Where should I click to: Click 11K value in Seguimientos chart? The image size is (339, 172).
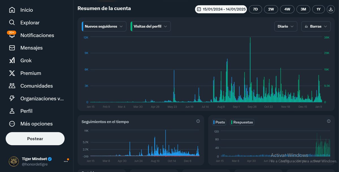click(86, 131)
